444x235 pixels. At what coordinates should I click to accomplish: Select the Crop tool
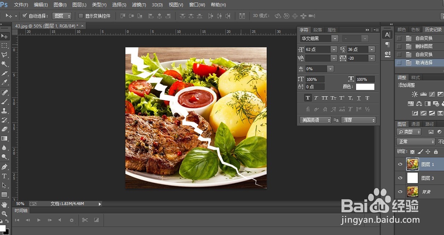click(x=4, y=74)
